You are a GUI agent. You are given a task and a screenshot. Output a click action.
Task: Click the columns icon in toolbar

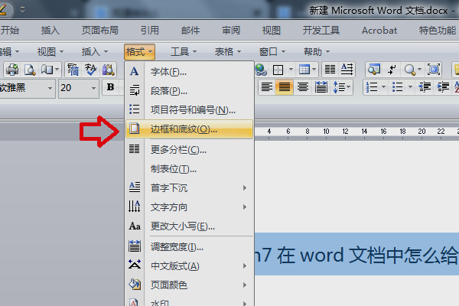(330, 70)
